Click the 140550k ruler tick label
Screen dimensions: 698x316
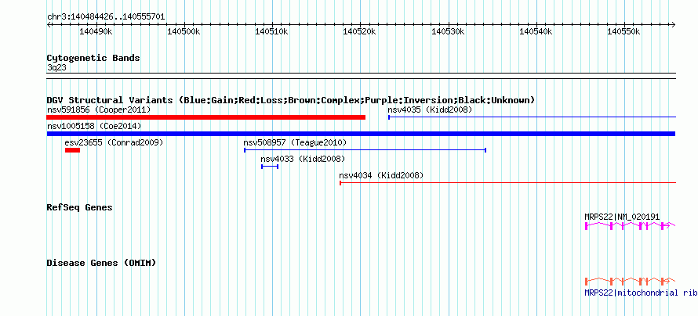pos(624,32)
